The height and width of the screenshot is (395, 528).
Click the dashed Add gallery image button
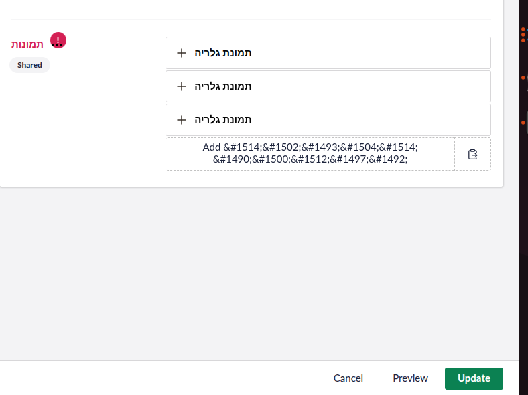tap(310, 154)
